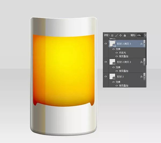Select layer name 形状 2 拷贝 3
The height and width of the screenshot is (143, 161).
[124, 44]
